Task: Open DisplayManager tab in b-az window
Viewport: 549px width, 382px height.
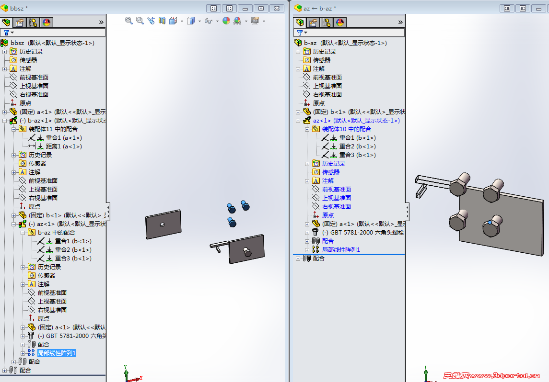Action: click(339, 22)
